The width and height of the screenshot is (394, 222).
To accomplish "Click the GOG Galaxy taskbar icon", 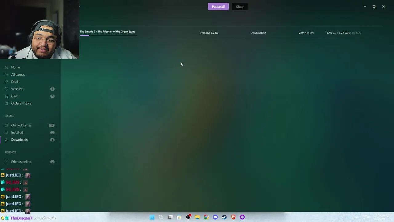I will click(242, 217).
